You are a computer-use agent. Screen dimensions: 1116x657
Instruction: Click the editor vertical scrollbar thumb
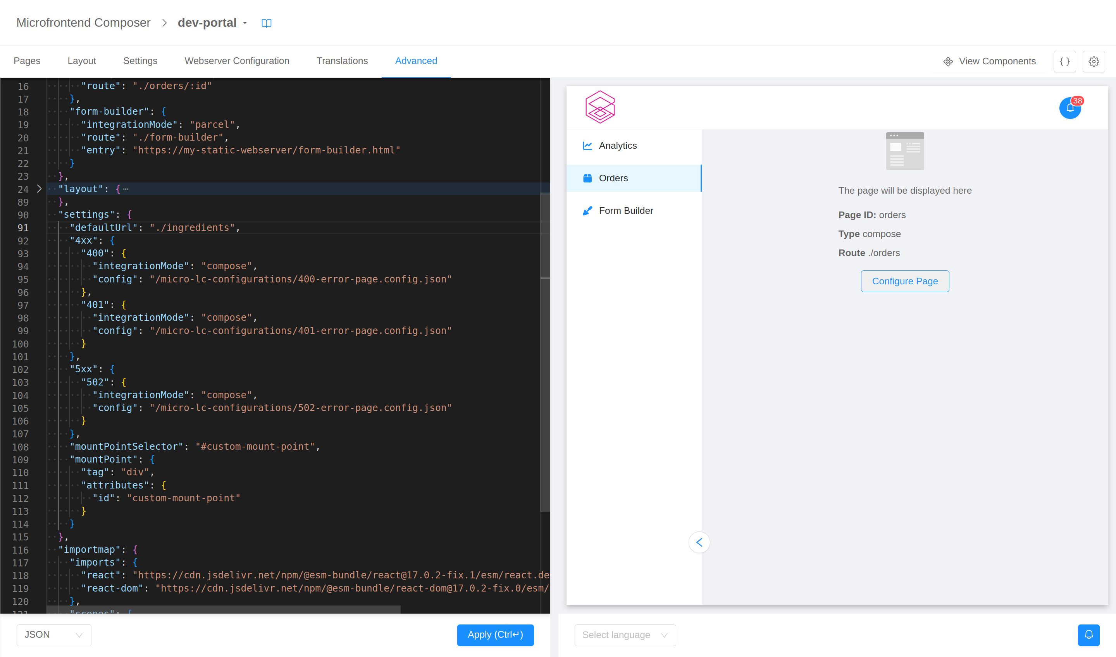[545, 352]
